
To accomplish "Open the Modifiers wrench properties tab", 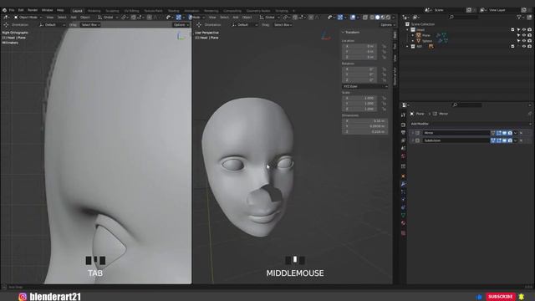I will point(403,184).
